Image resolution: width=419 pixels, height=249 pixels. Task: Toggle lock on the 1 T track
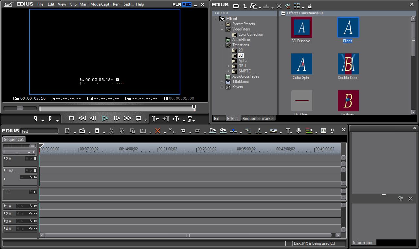pos(31,192)
